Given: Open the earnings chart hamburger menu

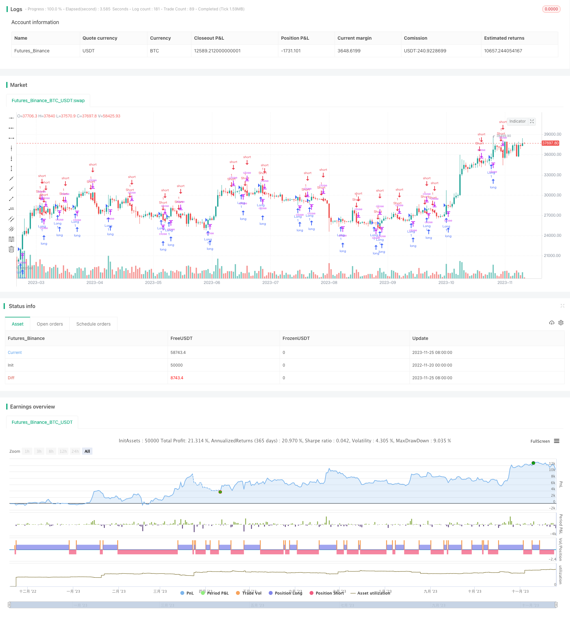Looking at the screenshot, I should (557, 441).
